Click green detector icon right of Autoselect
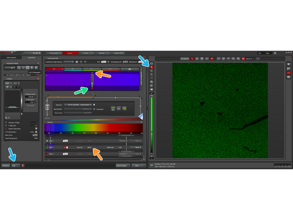This screenshot has width=293, height=220. click(113, 109)
